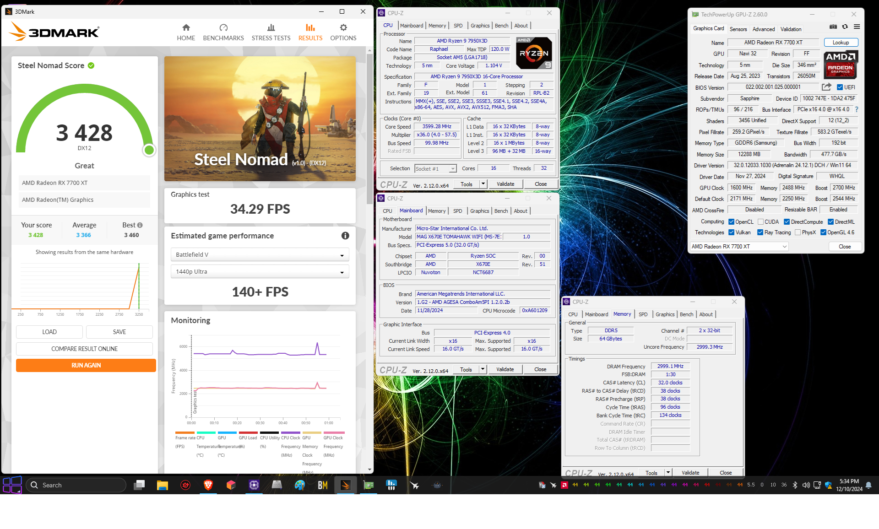Open the Battlefield V game dropdown

click(260, 254)
